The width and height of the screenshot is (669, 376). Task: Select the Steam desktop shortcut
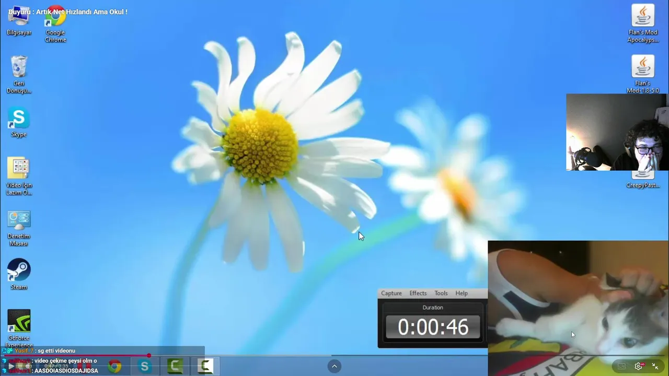pos(19,275)
